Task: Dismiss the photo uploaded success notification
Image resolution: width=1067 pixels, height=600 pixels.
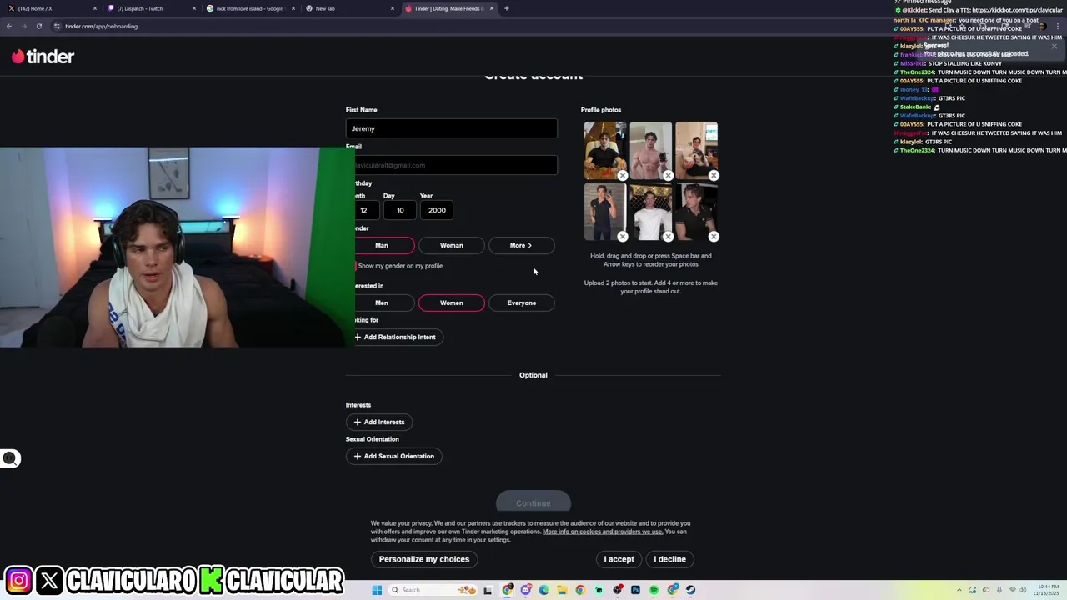Action: (x=1054, y=46)
